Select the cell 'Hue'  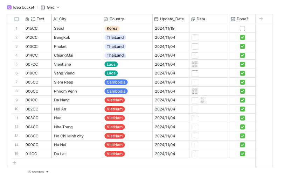point(77,118)
